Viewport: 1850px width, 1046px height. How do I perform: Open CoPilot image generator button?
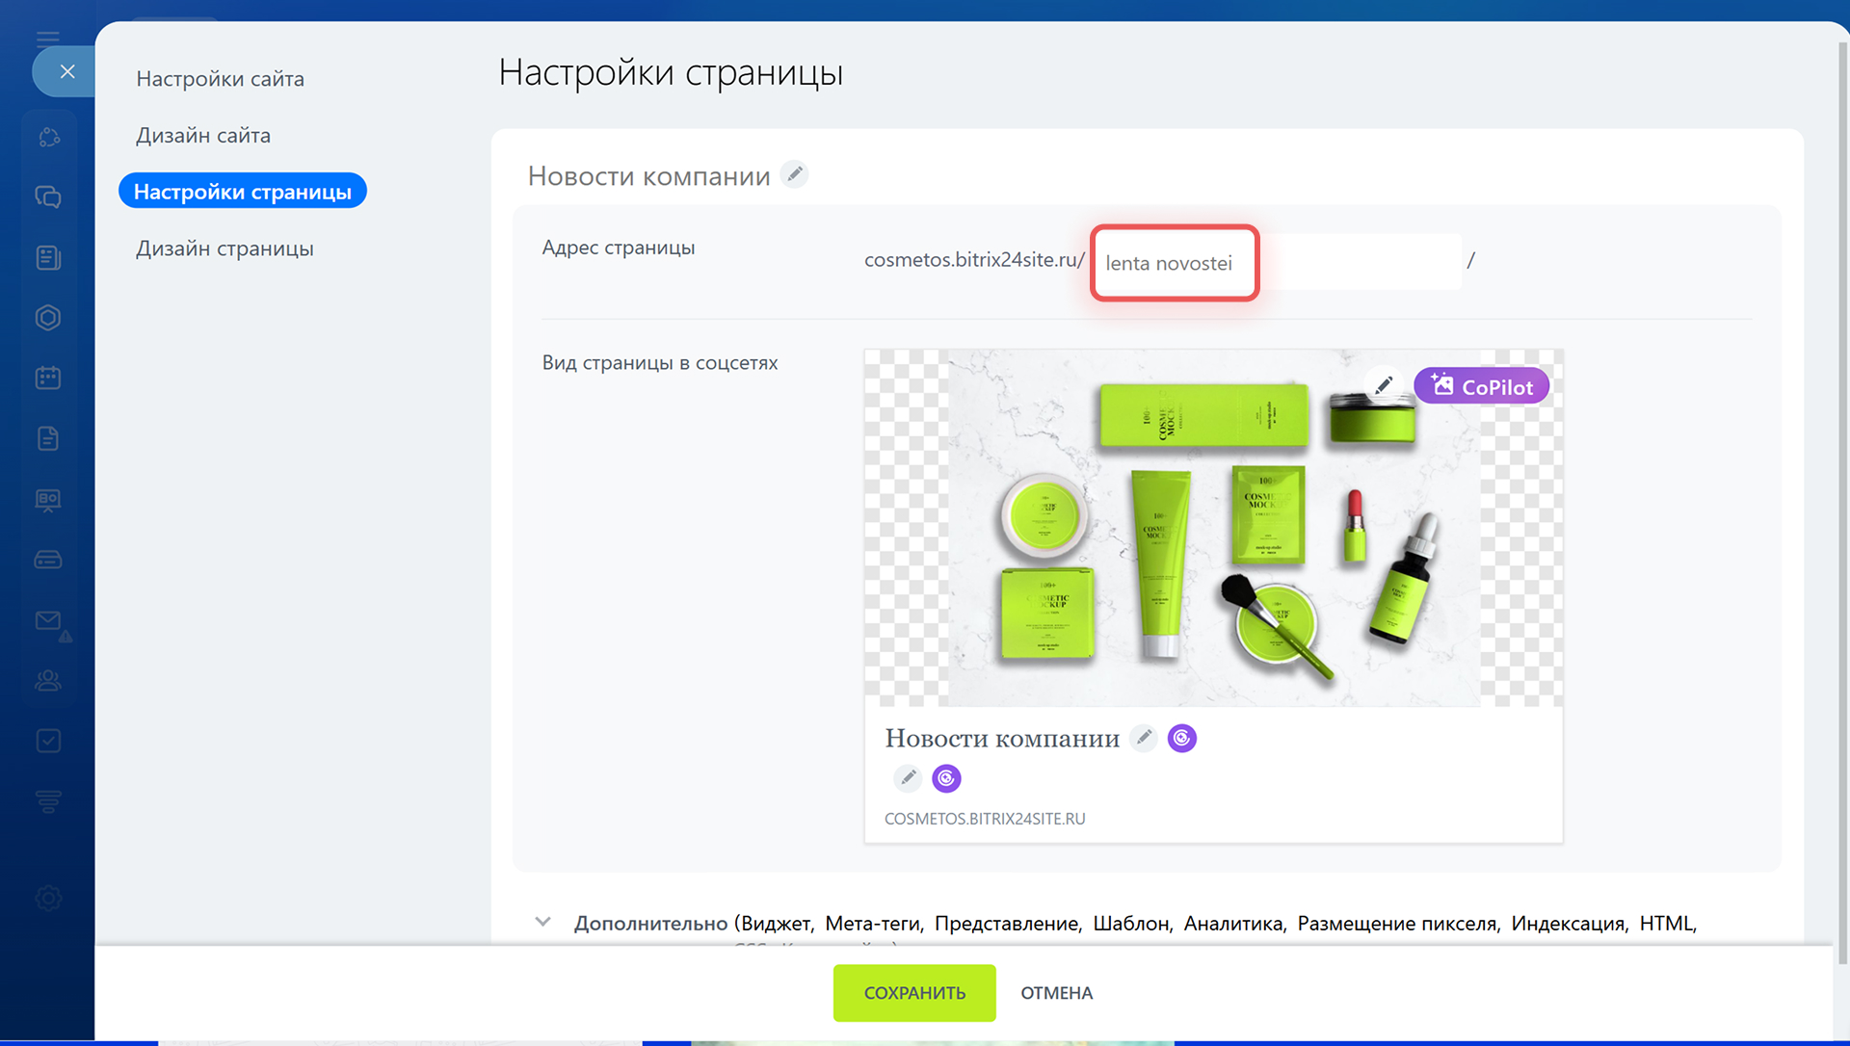1481,386
